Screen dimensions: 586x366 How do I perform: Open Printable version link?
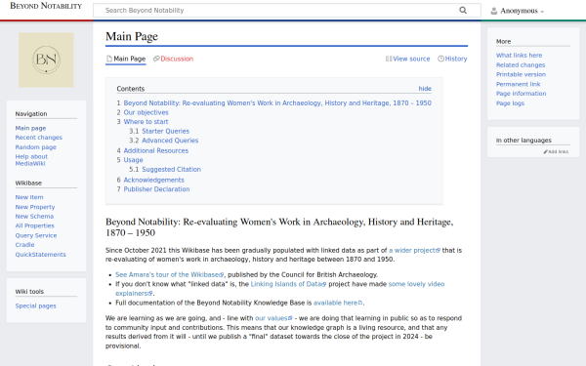coord(521,74)
